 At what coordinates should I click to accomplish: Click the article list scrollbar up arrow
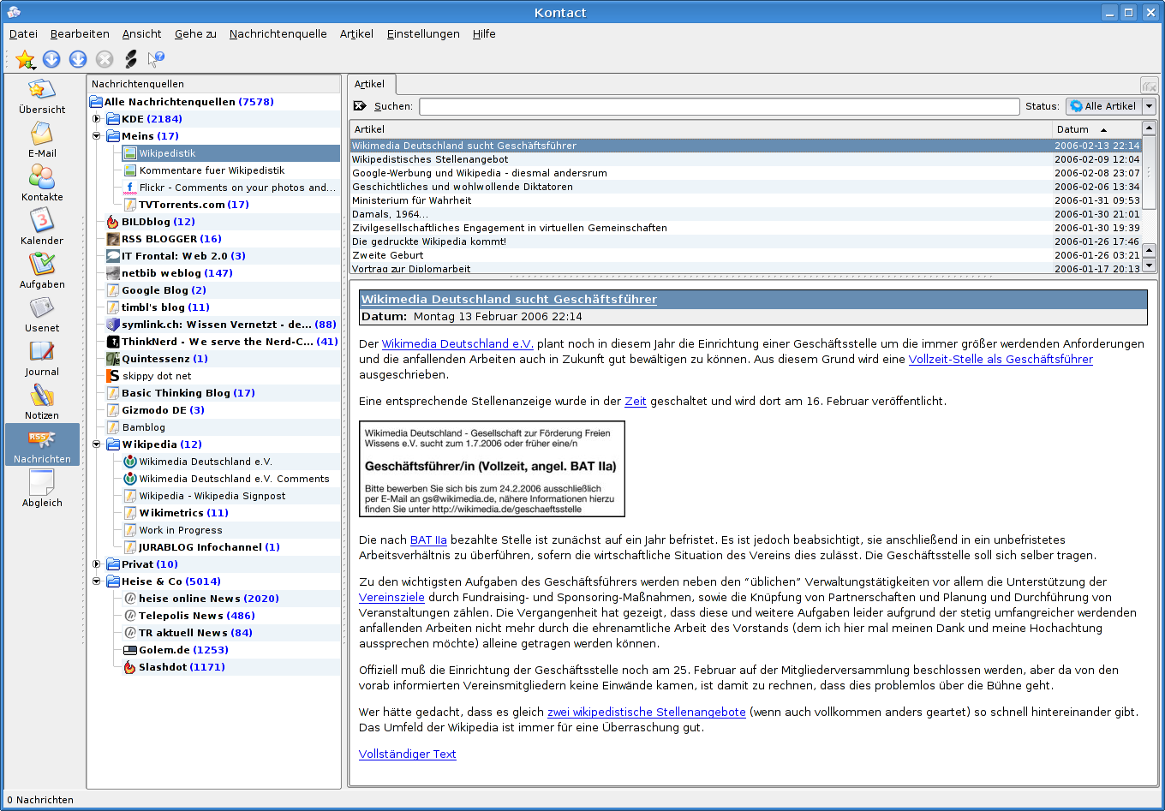click(1150, 128)
